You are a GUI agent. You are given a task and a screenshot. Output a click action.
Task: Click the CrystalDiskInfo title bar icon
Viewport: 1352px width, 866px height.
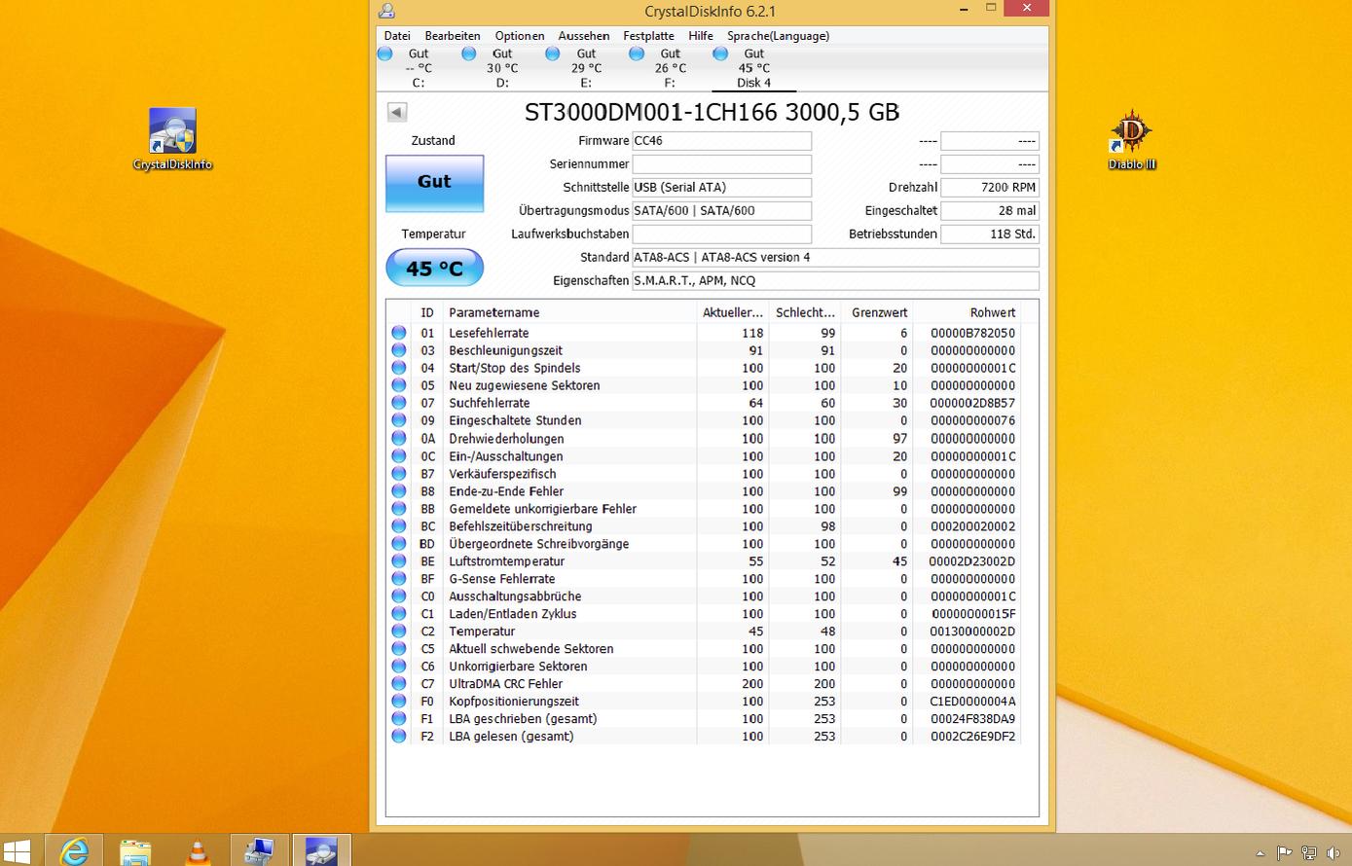[x=386, y=11]
